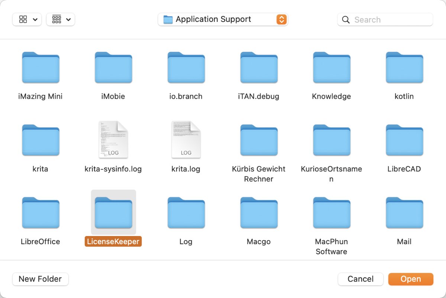This screenshot has width=446, height=298.
Task: Select the LibreOffice folder icon
Action: [41, 213]
